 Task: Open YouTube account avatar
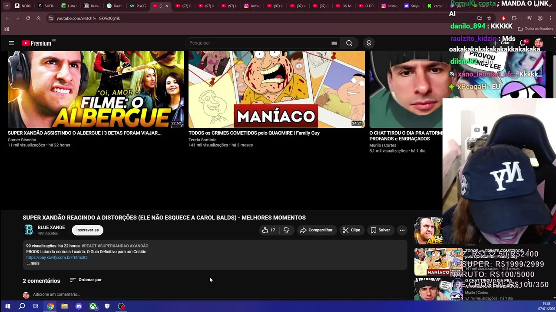coord(539,43)
